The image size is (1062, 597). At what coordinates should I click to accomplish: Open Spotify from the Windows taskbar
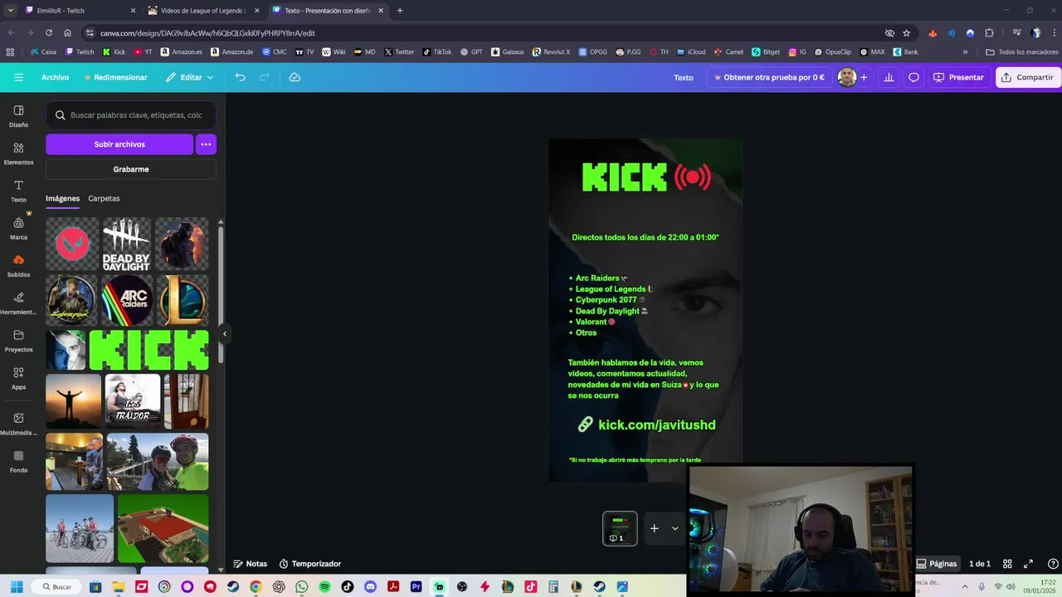coord(324,587)
